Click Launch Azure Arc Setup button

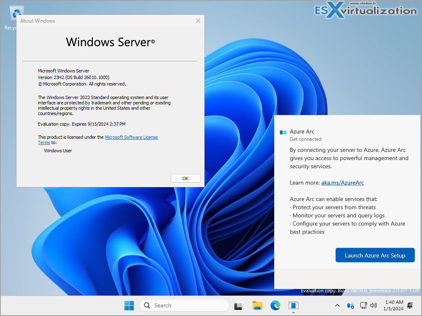click(375, 255)
